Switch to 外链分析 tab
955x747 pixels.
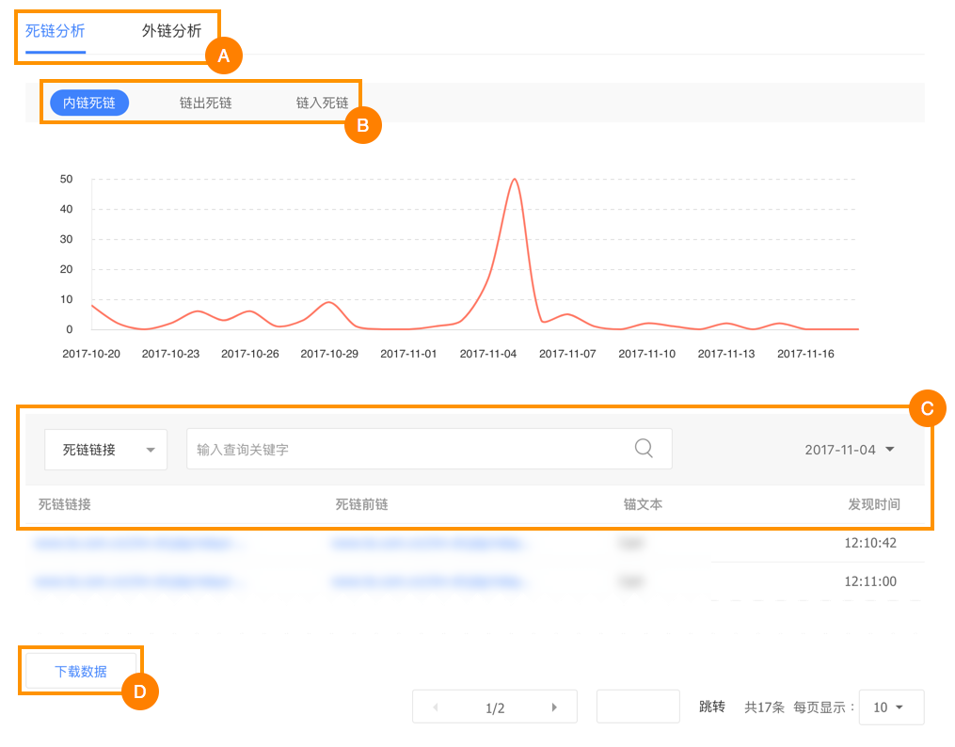tap(171, 30)
